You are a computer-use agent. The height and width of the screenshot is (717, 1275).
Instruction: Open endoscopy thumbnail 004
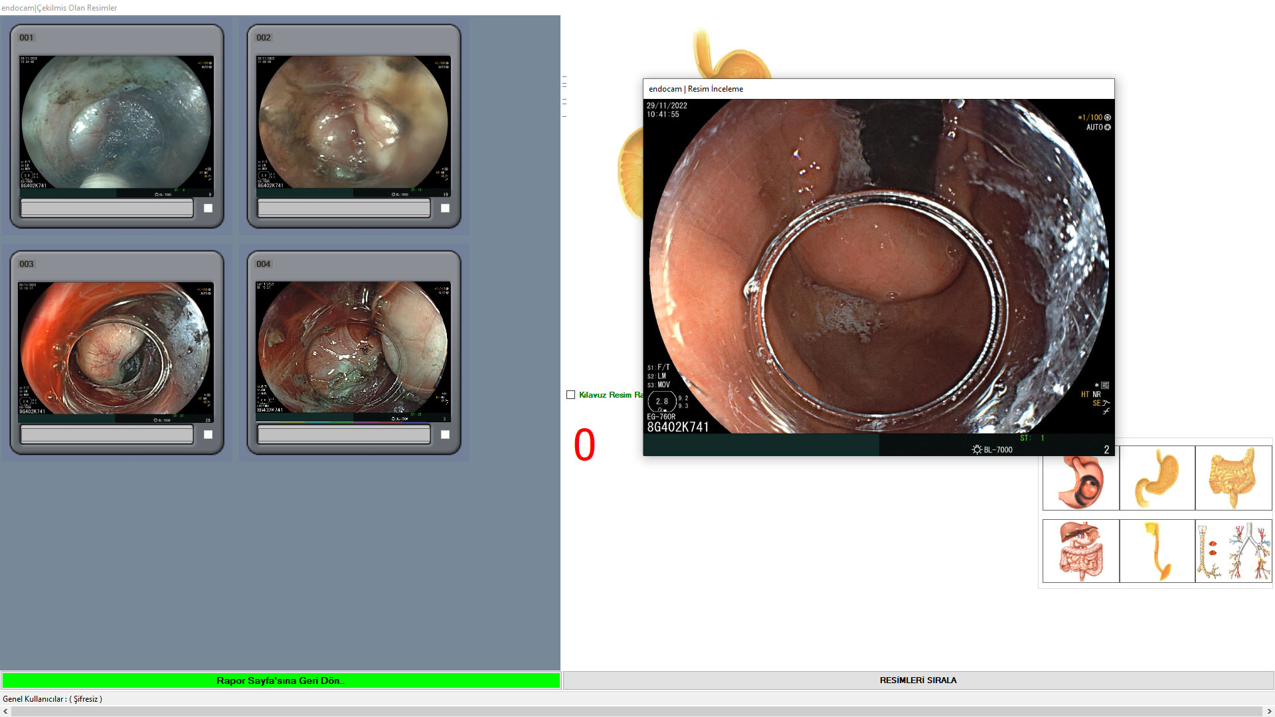click(x=353, y=352)
